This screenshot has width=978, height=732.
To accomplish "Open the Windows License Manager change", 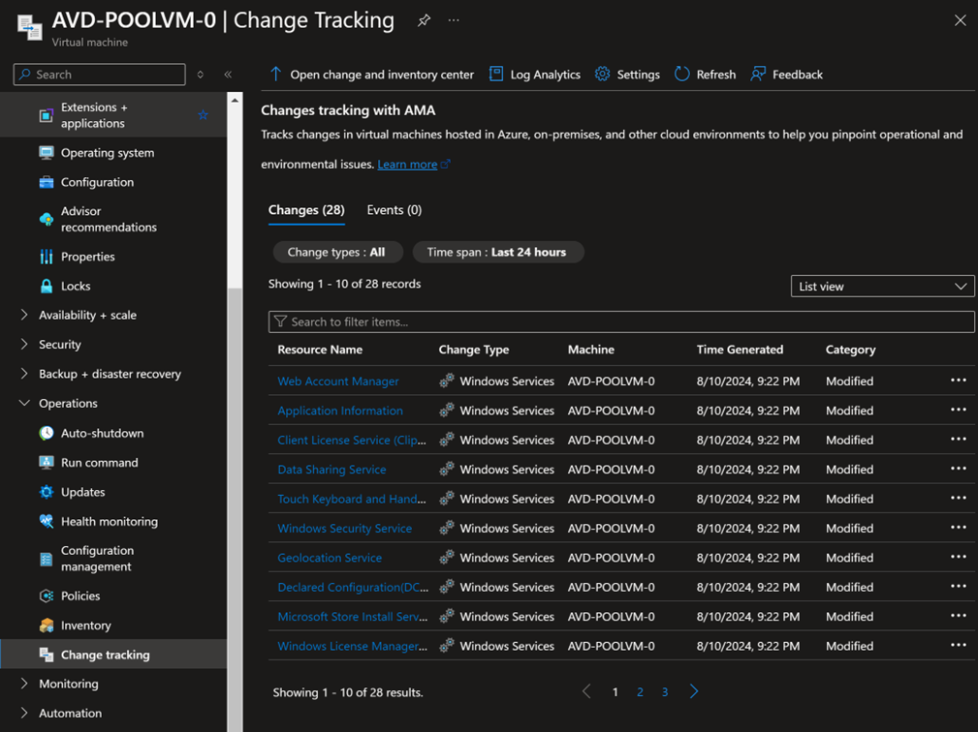I will 353,646.
